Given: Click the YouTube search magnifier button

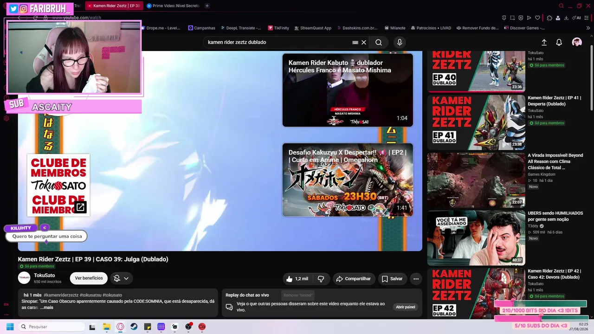Looking at the screenshot, I should pyautogui.click(x=379, y=42).
